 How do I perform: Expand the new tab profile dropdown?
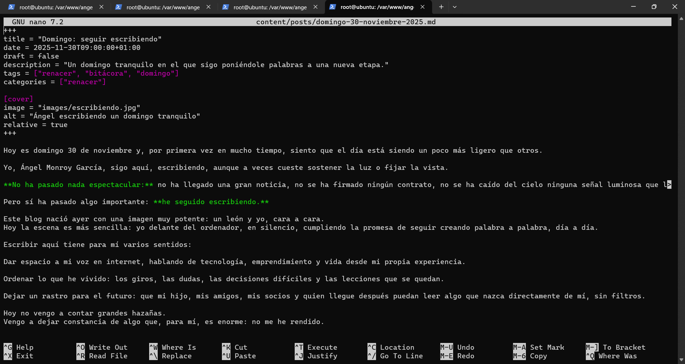(x=455, y=7)
